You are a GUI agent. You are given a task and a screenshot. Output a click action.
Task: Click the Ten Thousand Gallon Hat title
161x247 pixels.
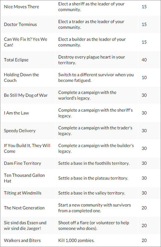coord(24,178)
